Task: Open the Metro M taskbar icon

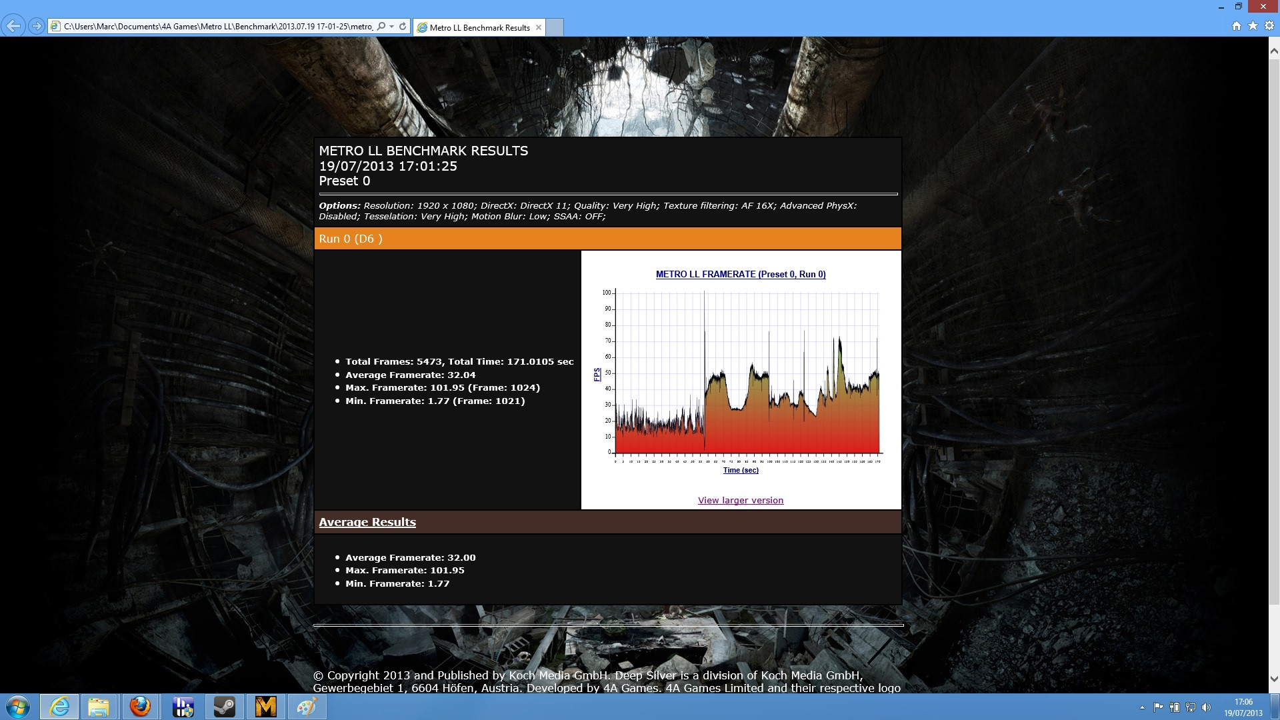Action: click(265, 707)
